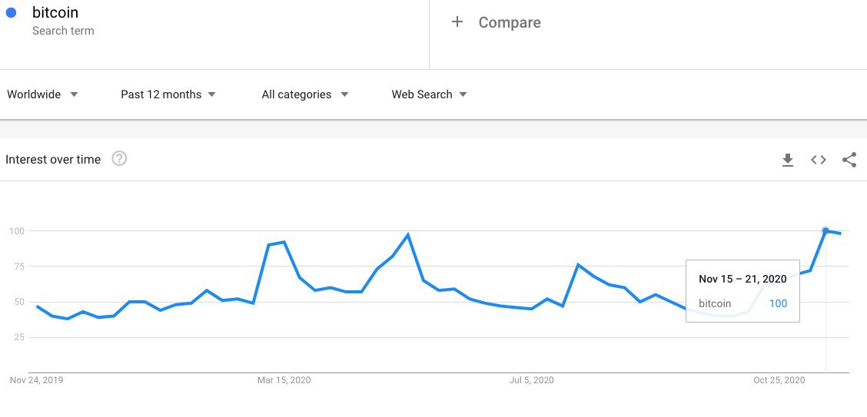867x417 pixels.
Task: Expand the Web Search type dropdown
Action: click(429, 94)
